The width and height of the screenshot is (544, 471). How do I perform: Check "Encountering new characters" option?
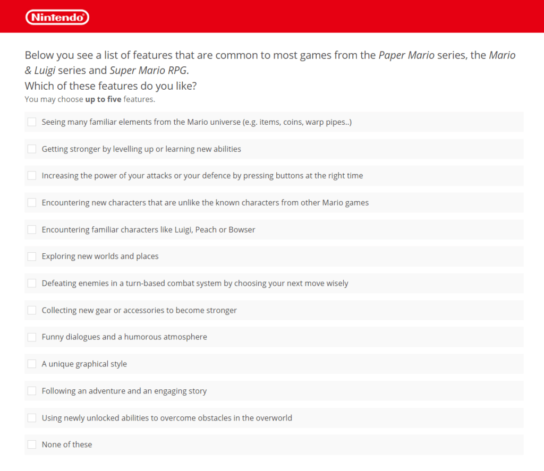click(x=31, y=202)
